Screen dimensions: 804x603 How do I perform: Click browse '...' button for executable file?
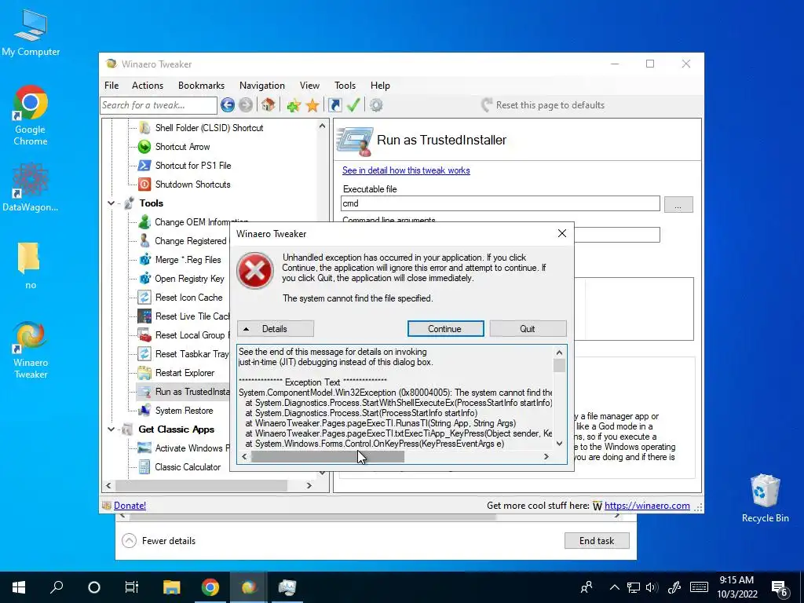pyautogui.click(x=678, y=204)
